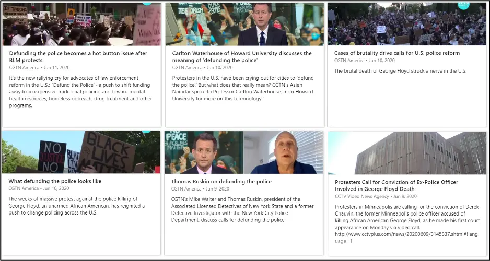490x261 pixels.
Task: Open the Carlton Waterhouse video thumbnail
Action: point(244,25)
